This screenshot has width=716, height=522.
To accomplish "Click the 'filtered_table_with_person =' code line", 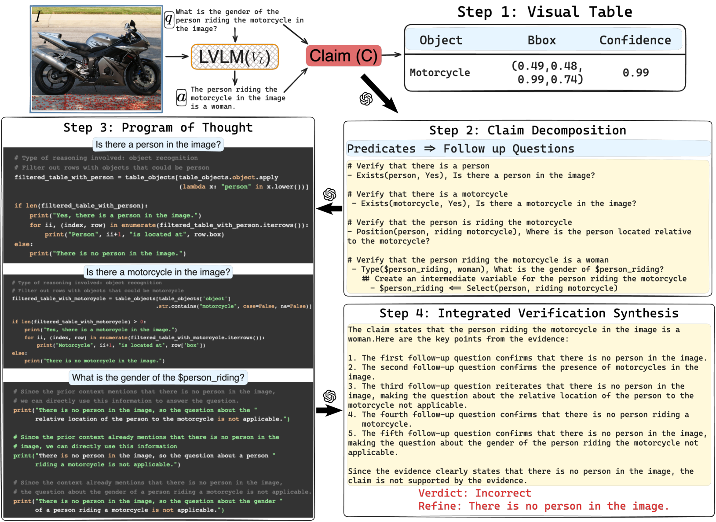I will pos(161,182).
